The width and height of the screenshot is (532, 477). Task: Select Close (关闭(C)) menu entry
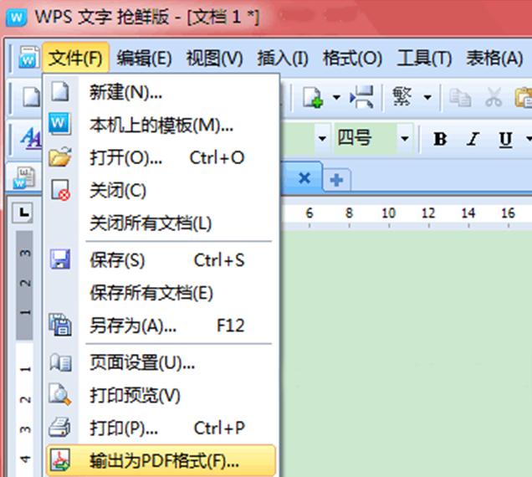click(161, 191)
